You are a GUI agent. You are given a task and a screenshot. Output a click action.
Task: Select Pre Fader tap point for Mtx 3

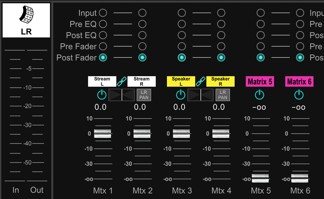pos(182,46)
